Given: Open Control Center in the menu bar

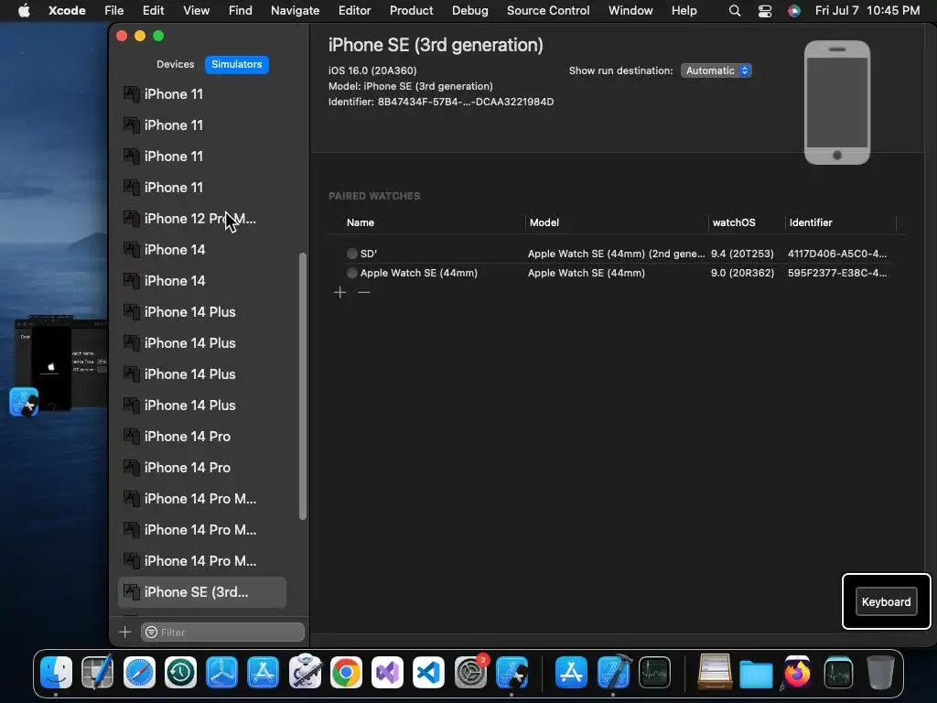Looking at the screenshot, I should tap(765, 11).
